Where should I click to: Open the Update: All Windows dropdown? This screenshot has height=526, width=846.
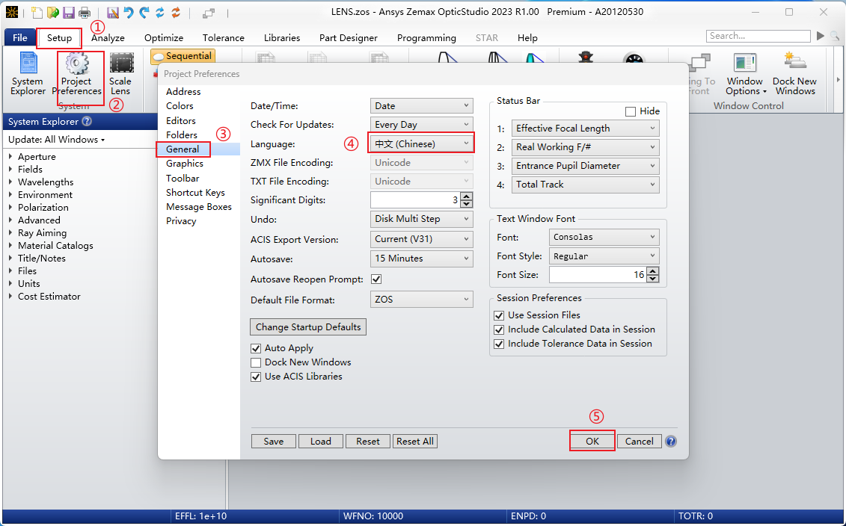click(57, 140)
